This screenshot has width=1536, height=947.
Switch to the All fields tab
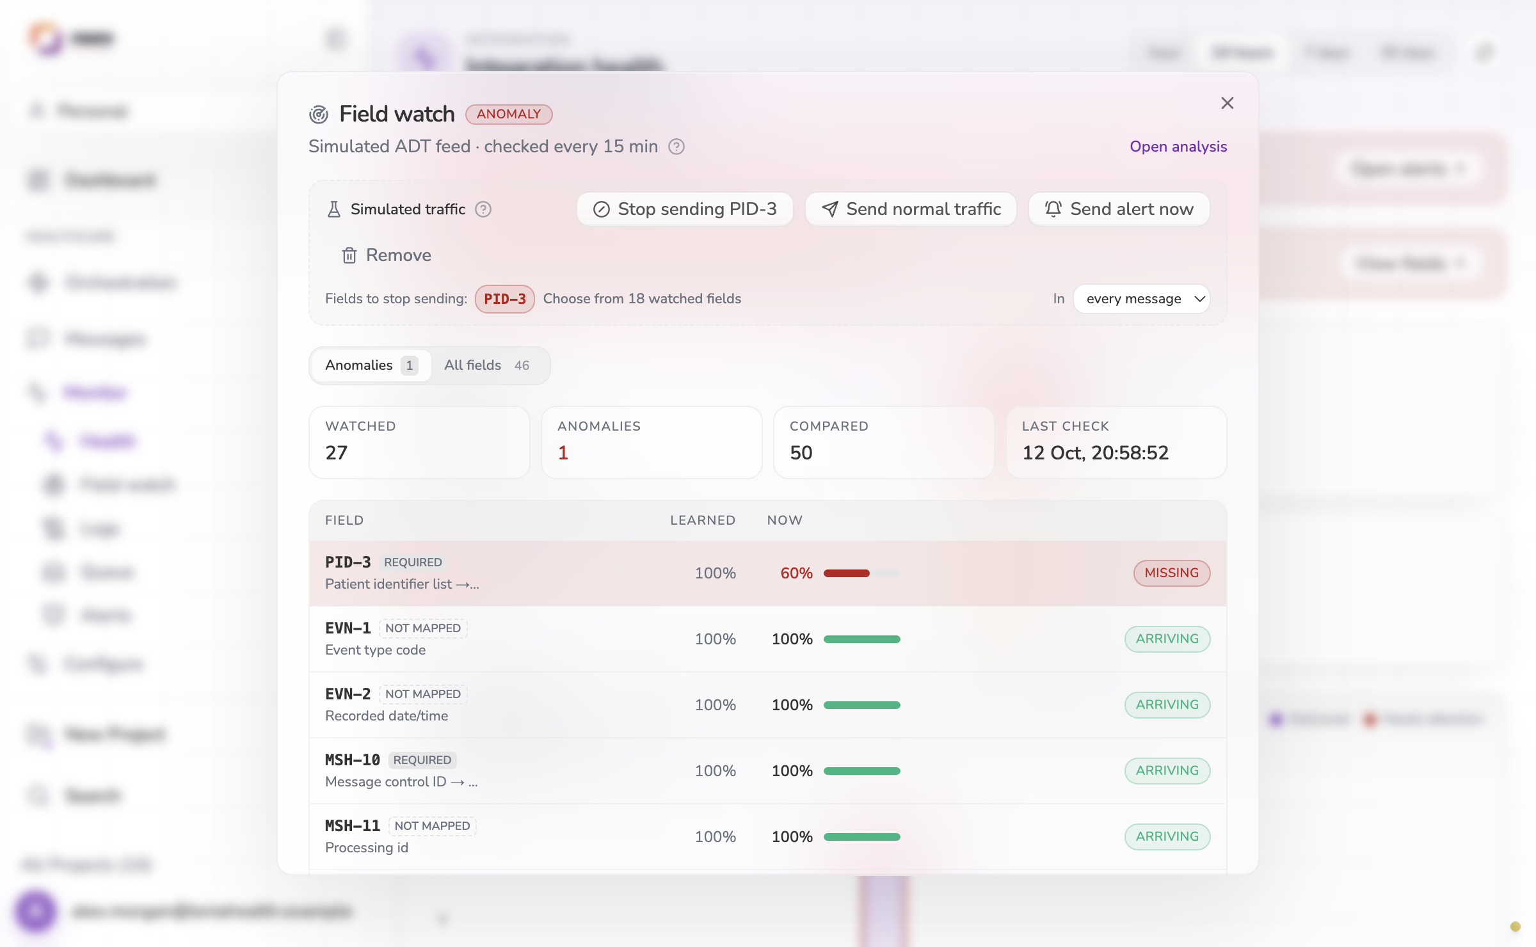coord(487,365)
